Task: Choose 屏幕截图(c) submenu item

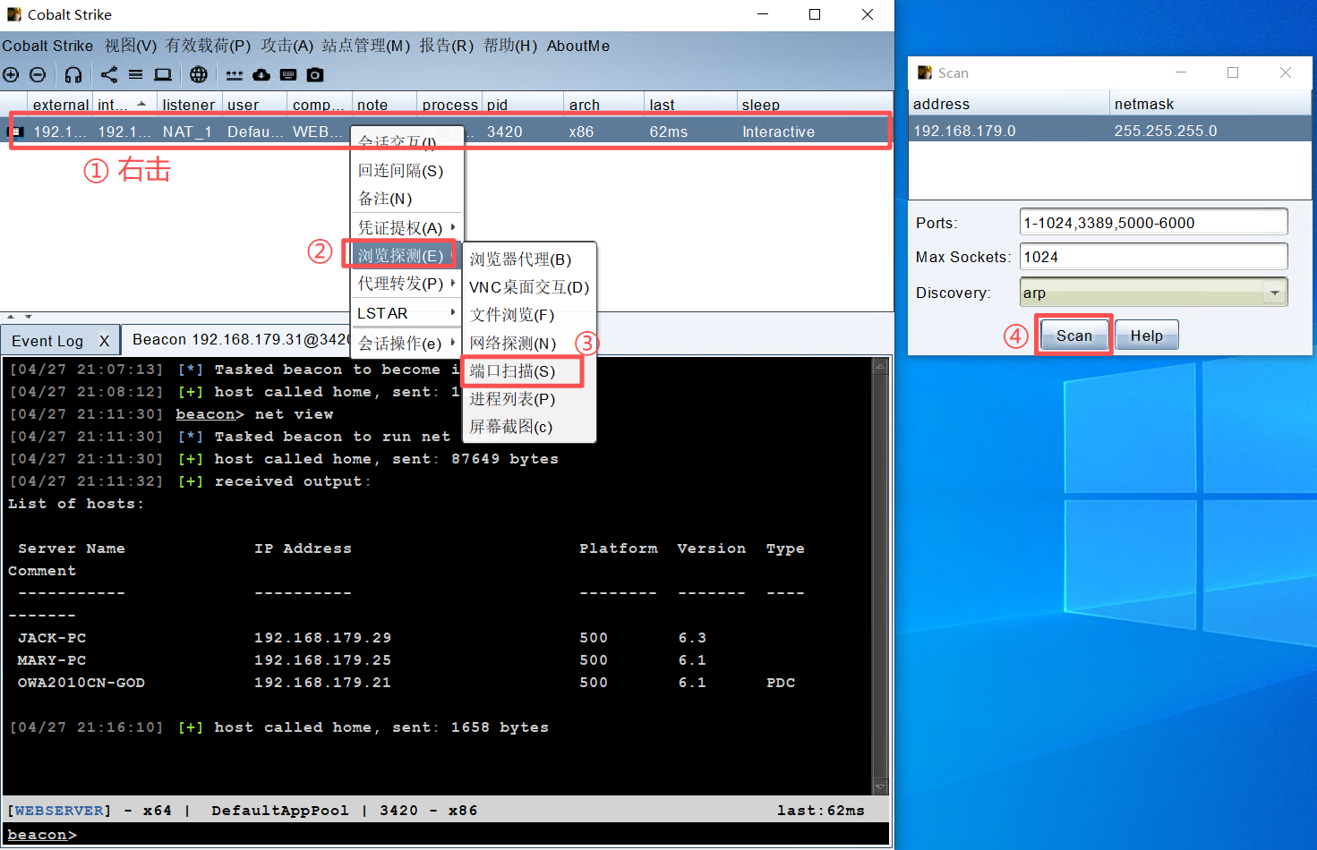Action: pos(529,427)
